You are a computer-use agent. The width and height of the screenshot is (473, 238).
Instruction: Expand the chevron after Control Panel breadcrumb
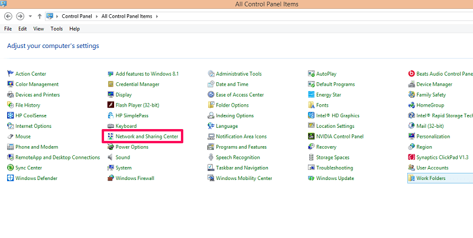(x=97, y=17)
